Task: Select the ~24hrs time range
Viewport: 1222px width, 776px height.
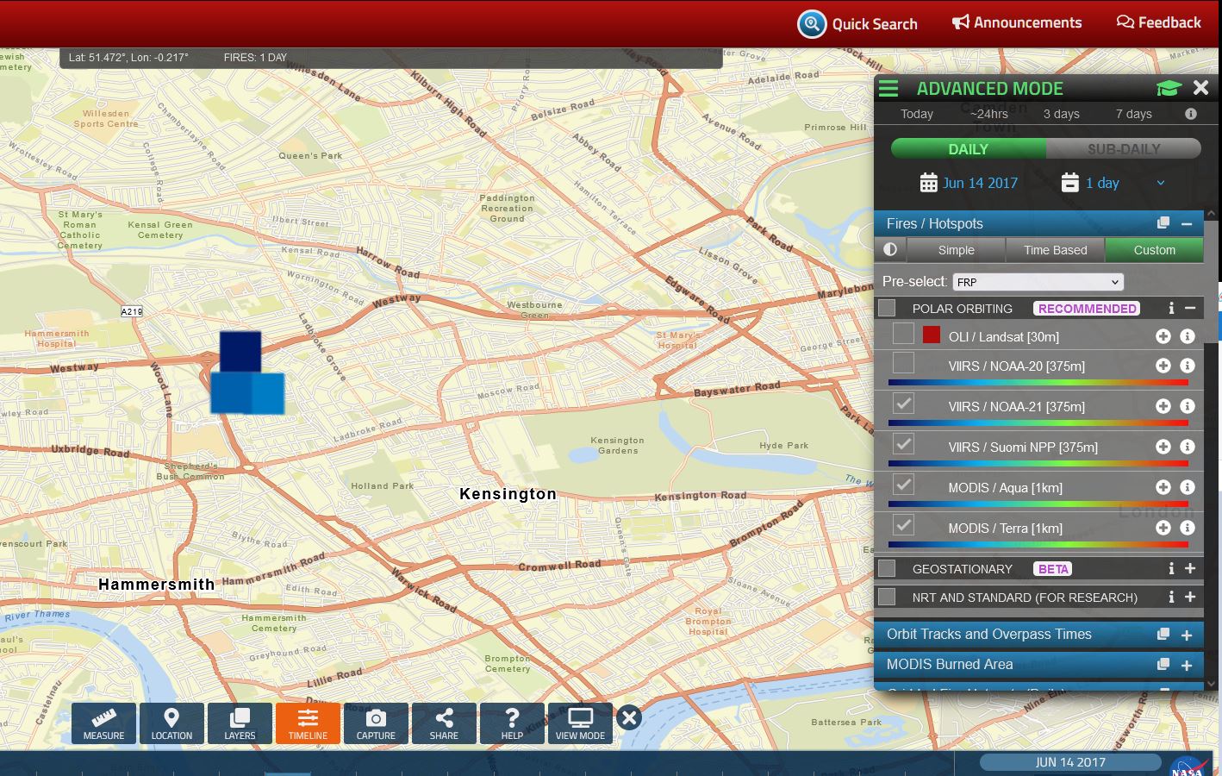Action: 988,114
